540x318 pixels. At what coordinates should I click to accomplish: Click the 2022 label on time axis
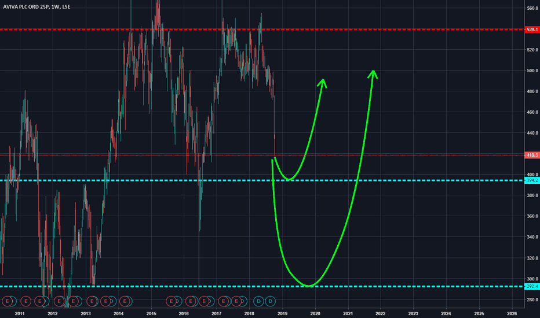tap(381, 313)
